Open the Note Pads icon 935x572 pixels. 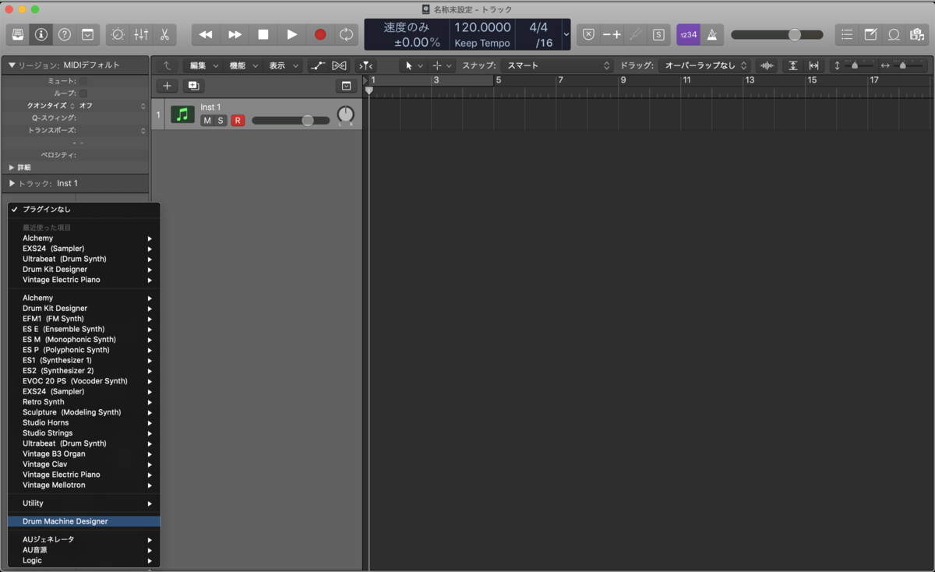tap(871, 34)
